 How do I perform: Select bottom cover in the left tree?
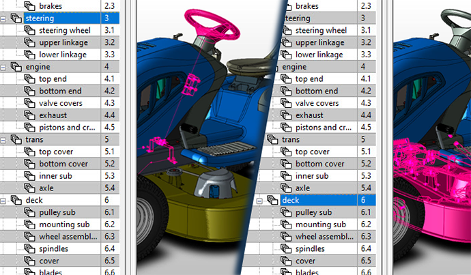63,164
